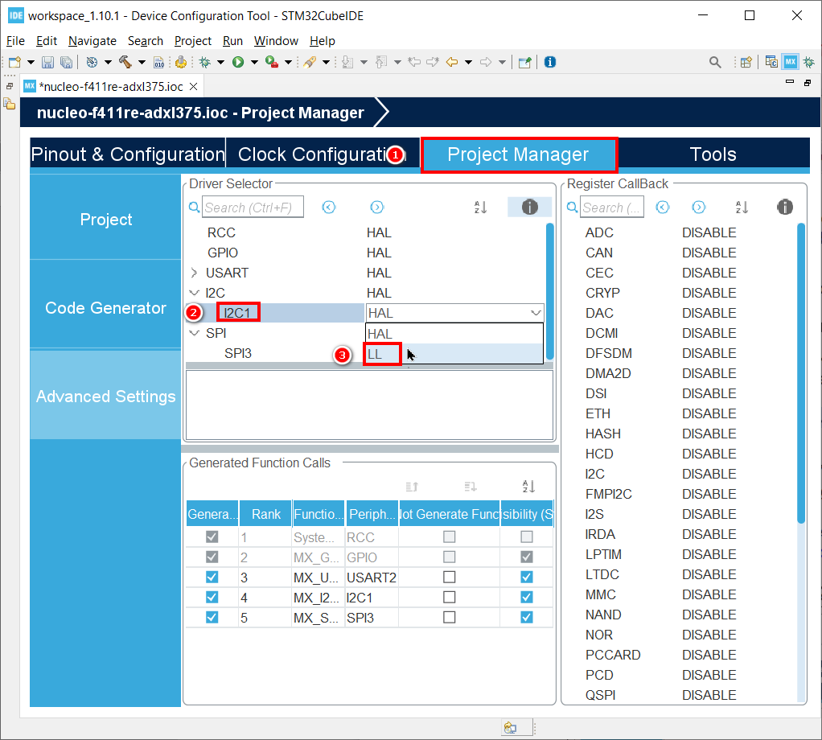Viewport: 822px width, 740px height.
Task: Open the Code Generator section
Action: click(x=105, y=307)
